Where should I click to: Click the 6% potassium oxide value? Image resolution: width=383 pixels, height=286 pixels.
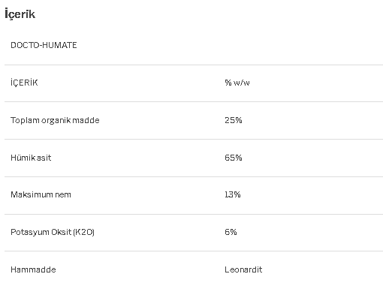pyautogui.click(x=231, y=232)
